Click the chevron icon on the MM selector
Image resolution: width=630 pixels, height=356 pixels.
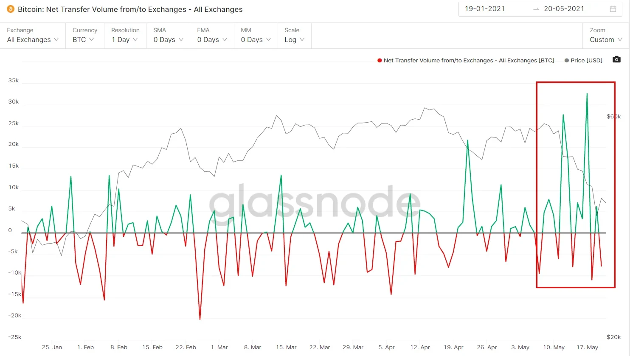click(268, 40)
